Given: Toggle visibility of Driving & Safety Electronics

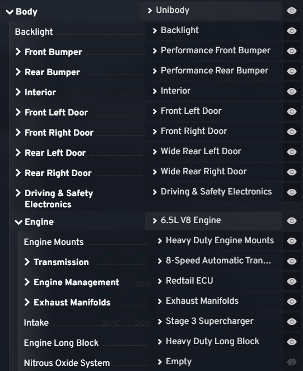Looking at the screenshot, I should [x=292, y=192].
